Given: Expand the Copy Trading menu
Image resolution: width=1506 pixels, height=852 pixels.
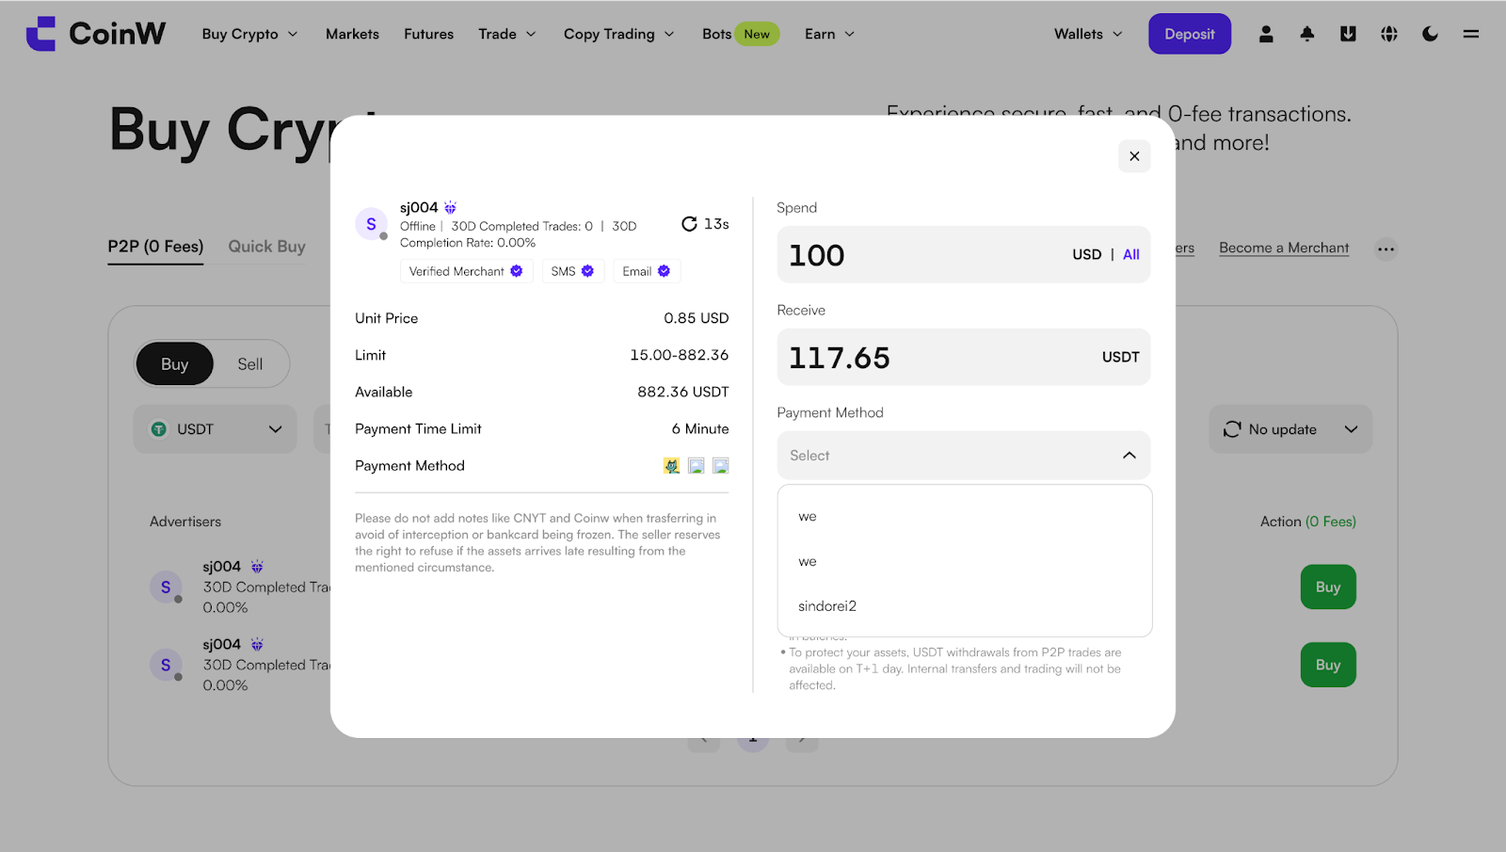Looking at the screenshot, I should pyautogui.click(x=619, y=34).
